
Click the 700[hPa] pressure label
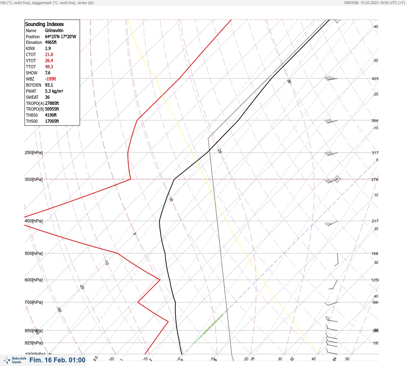pyautogui.click(x=34, y=302)
